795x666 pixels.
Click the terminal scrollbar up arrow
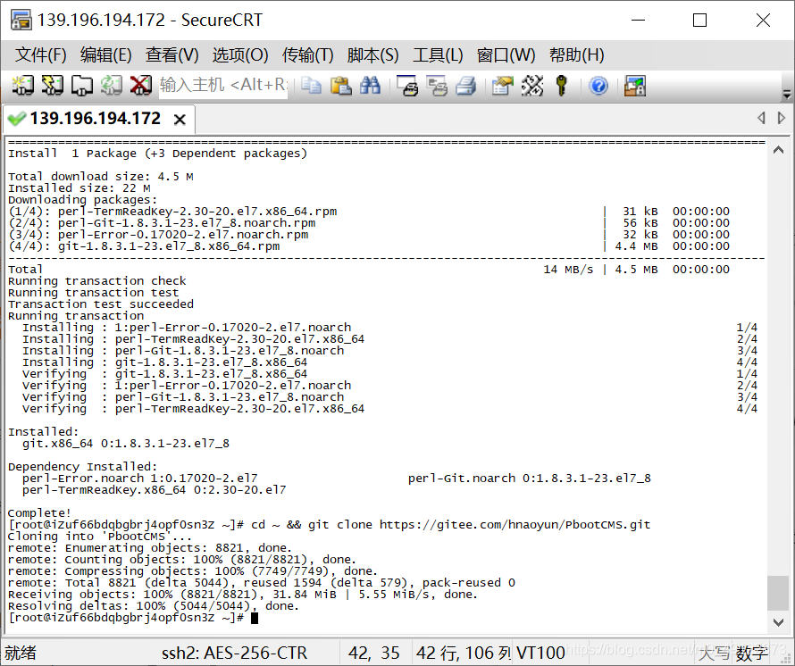778,150
